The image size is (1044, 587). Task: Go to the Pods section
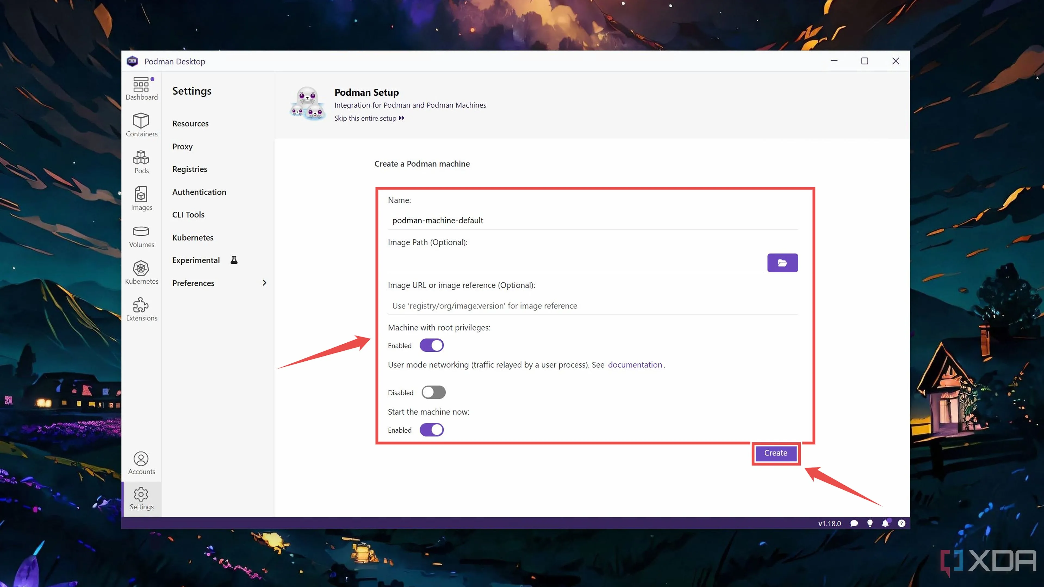tap(141, 162)
